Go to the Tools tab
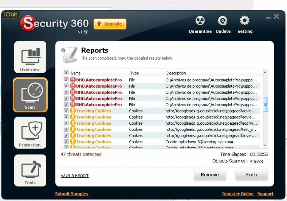The width and height of the screenshot is (287, 201). tap(30, 171)
